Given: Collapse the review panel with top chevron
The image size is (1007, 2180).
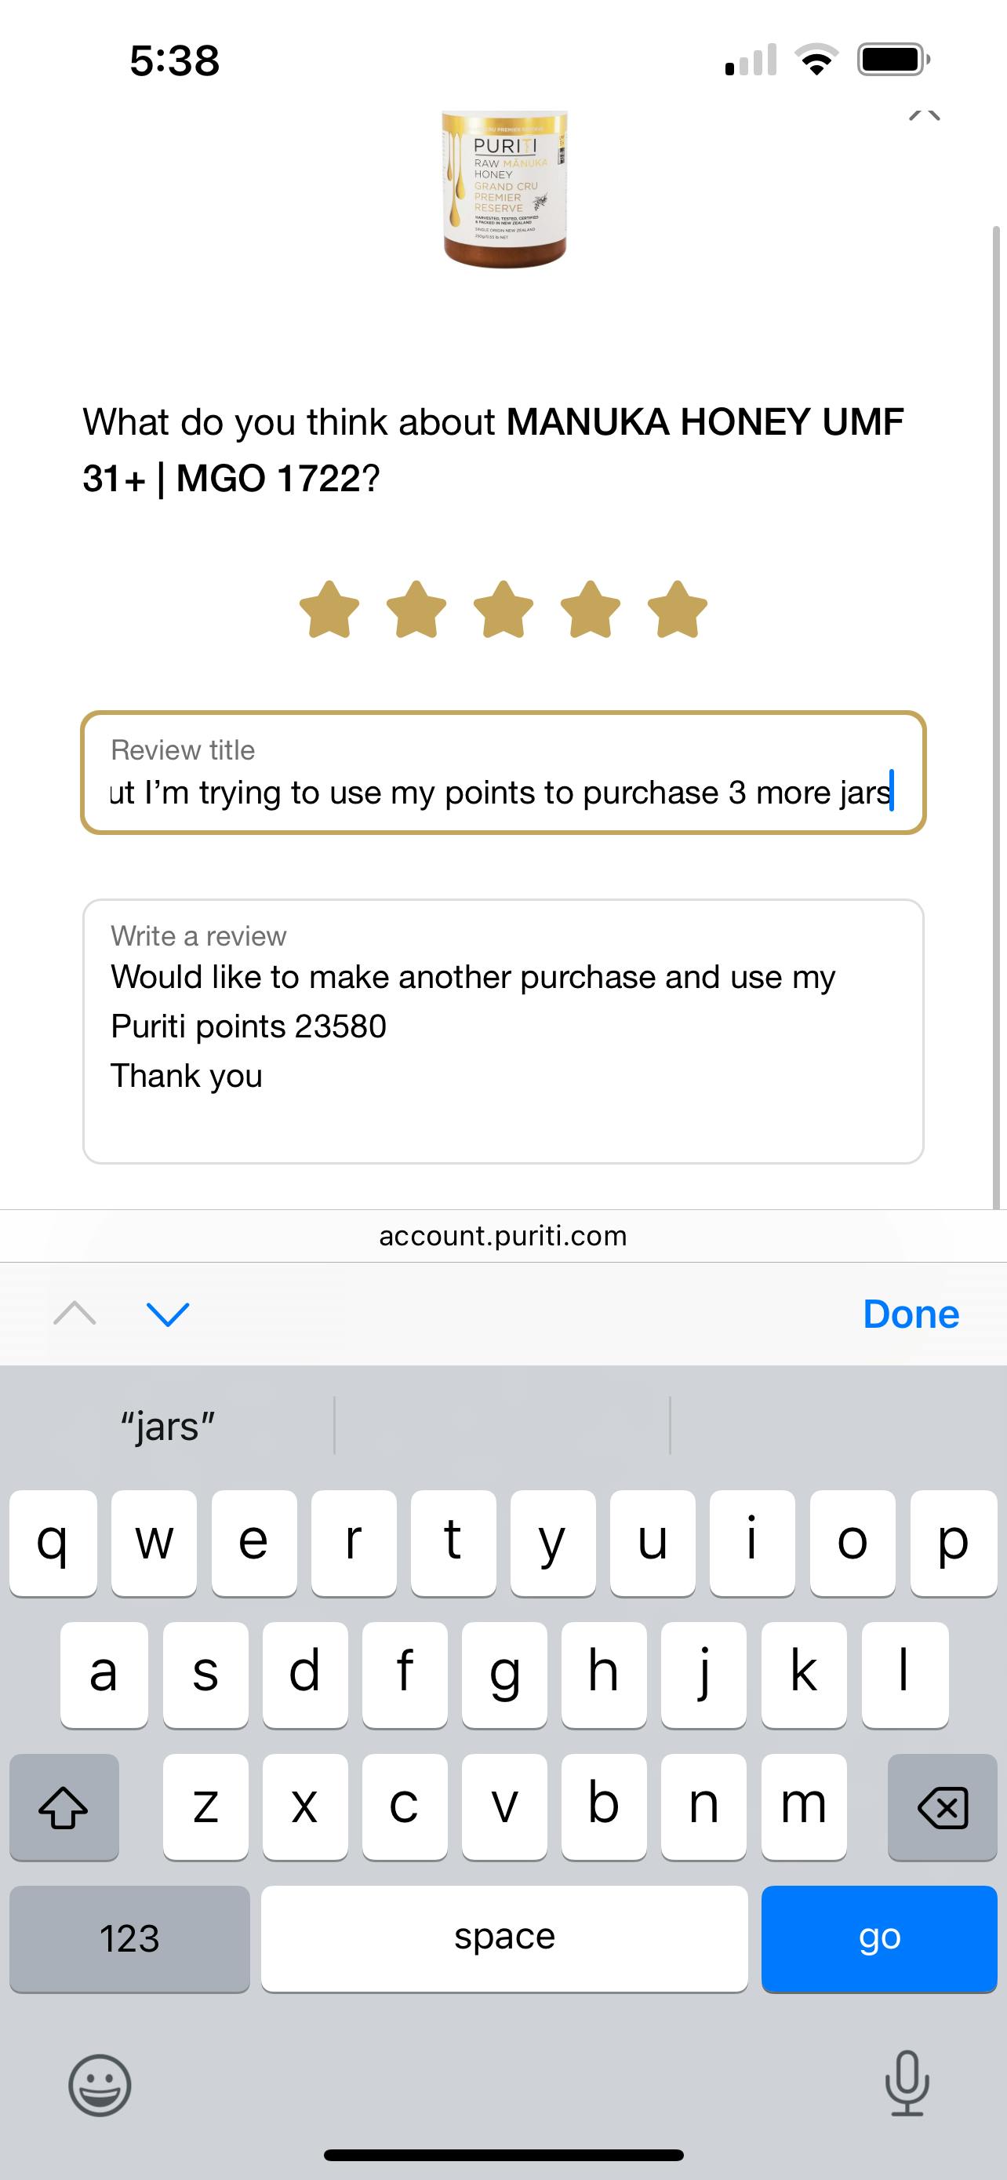Looking at the screenshot, I should tap(924, 115).
